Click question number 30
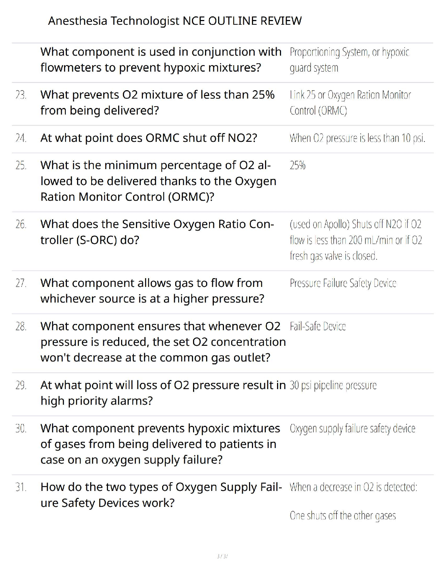 (21, 429)
